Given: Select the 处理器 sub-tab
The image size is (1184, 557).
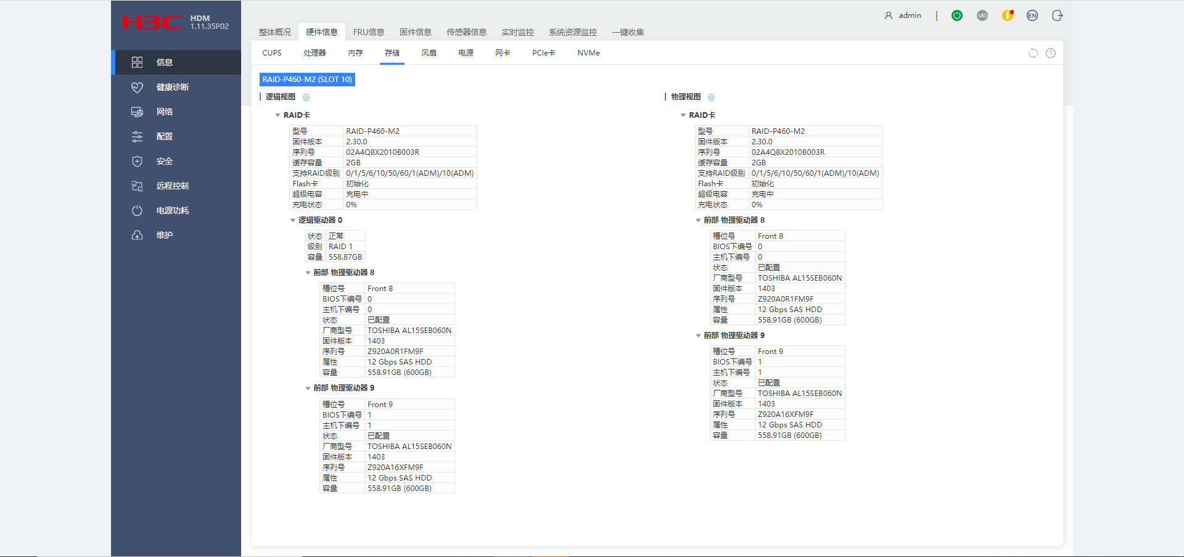Looking at the screenshot, I should 314,53.
